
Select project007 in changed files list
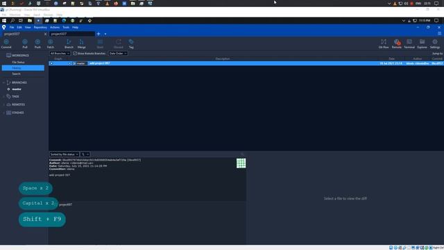[65, 204]
